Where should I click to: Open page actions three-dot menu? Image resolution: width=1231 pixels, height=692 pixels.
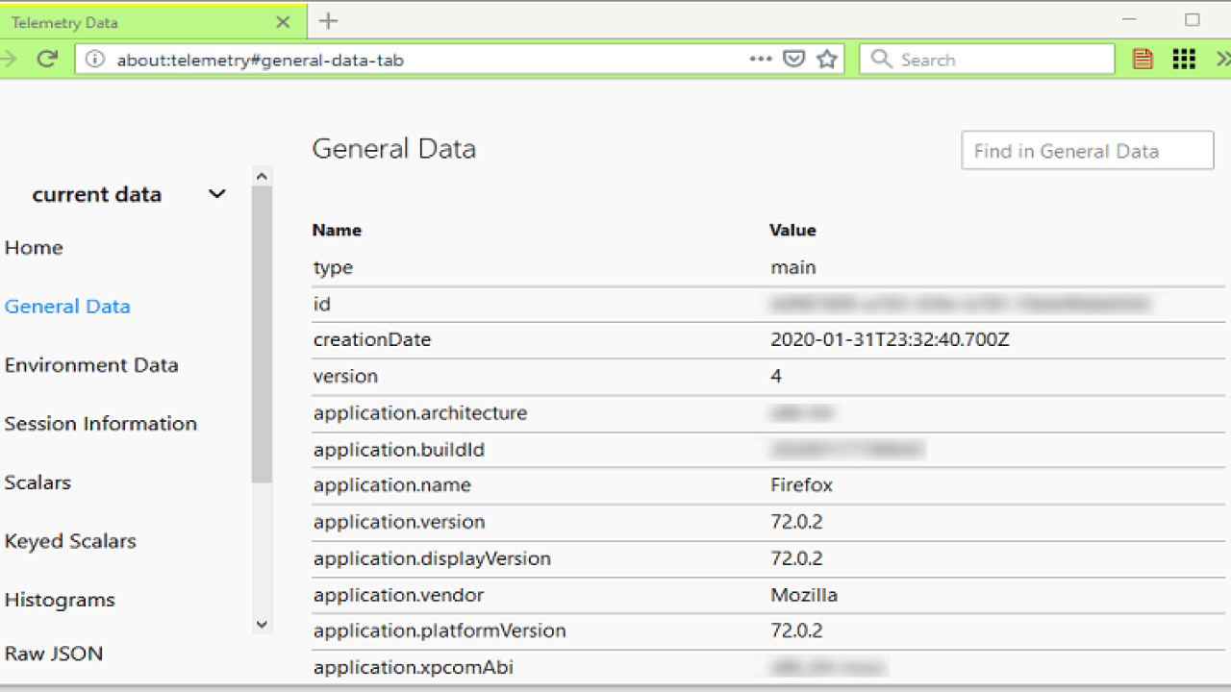[x=761, y=59]
